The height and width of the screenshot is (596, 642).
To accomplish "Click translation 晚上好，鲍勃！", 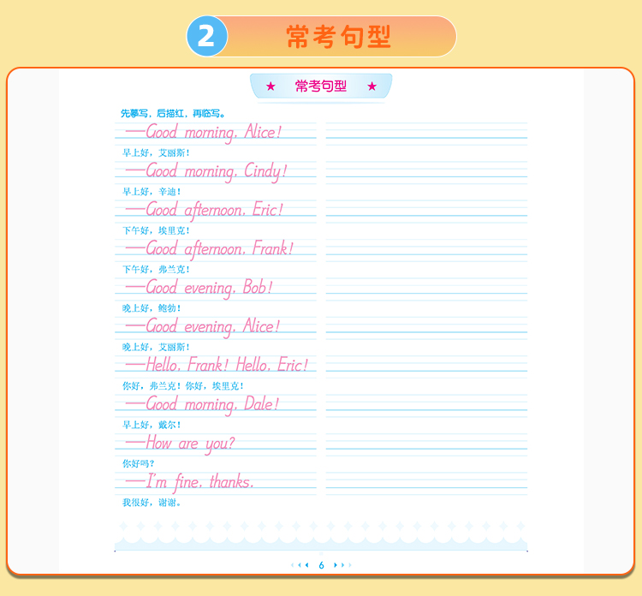I will (x=152, y=308).
